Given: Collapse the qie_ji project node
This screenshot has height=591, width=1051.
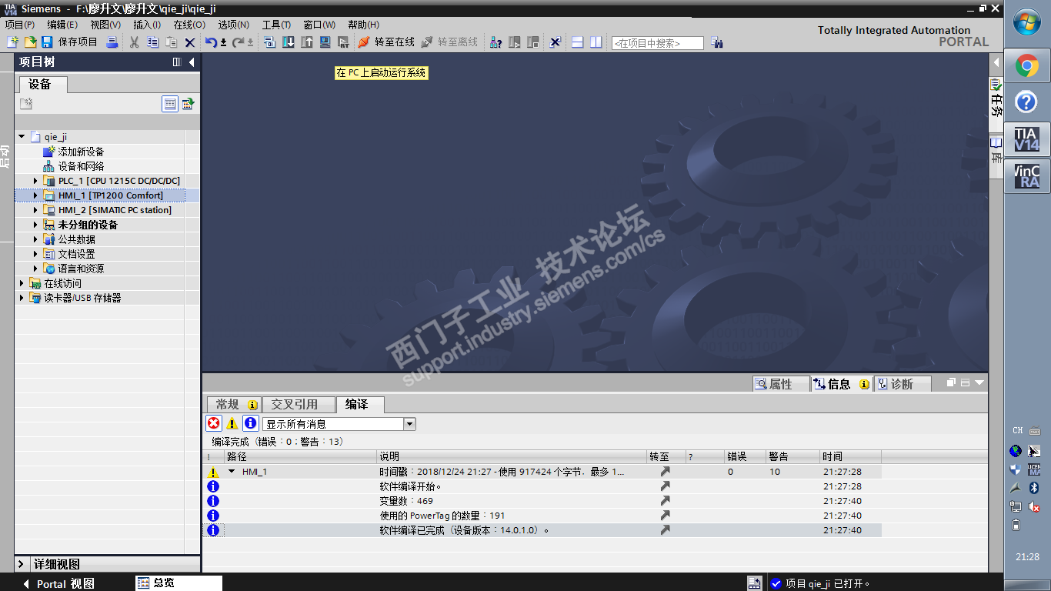Looking at the screenshot, I should click(x=22, y=137).
